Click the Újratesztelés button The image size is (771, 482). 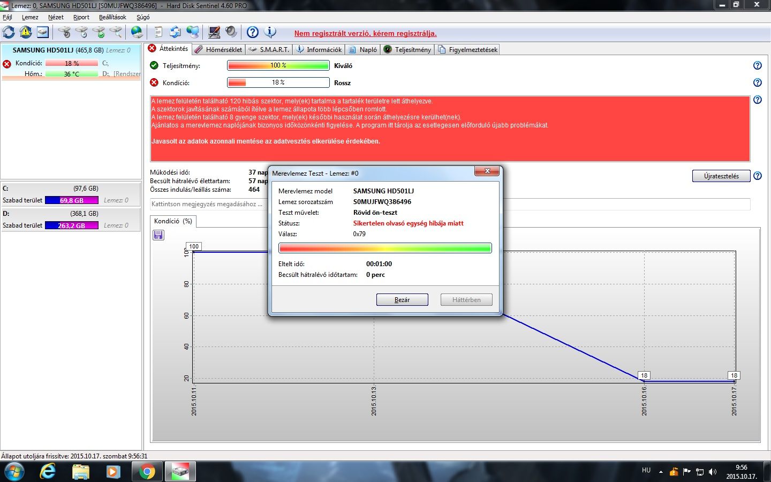click(721, 176)
